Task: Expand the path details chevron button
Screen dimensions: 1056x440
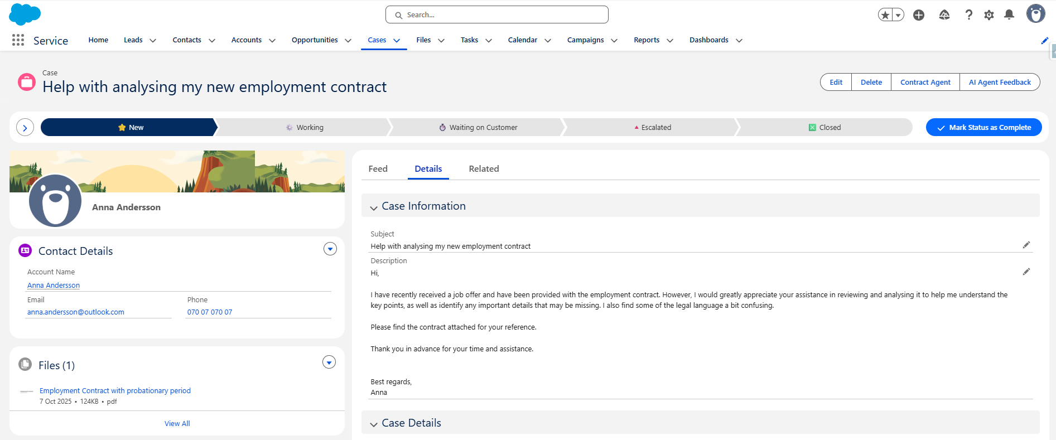Action: click(x=25, y=128)
